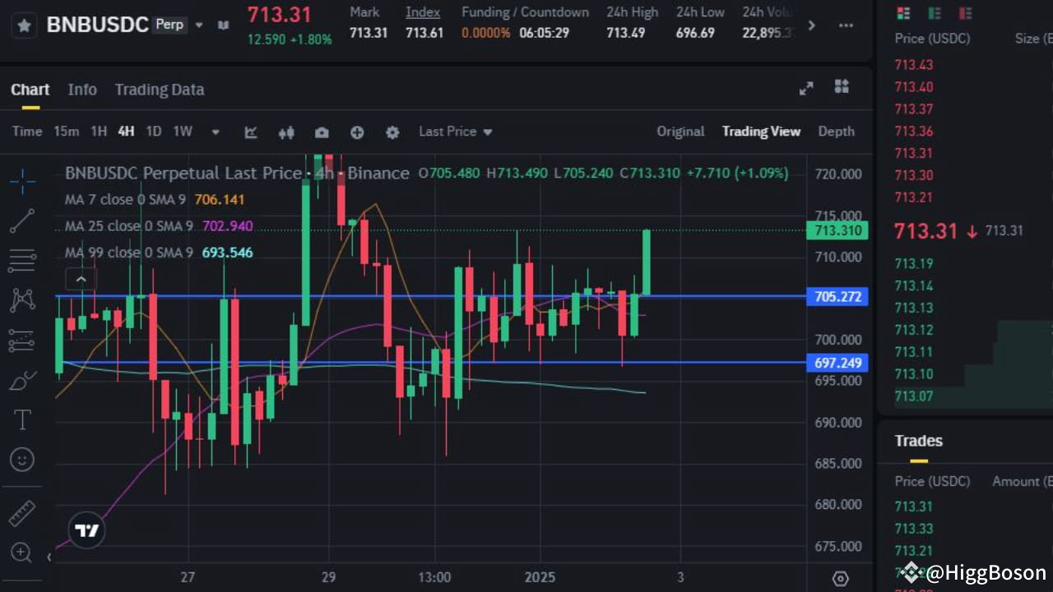Click the Index price link
1053x592 pixels.
423,12
